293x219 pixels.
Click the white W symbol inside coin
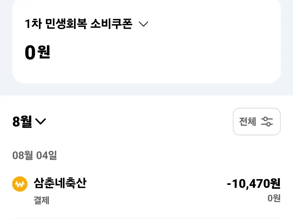[20, 184]
